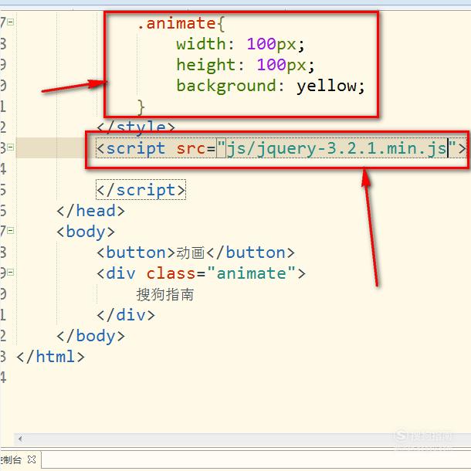Click the yellow color value

pyautogui.click(x=326, y=86)
